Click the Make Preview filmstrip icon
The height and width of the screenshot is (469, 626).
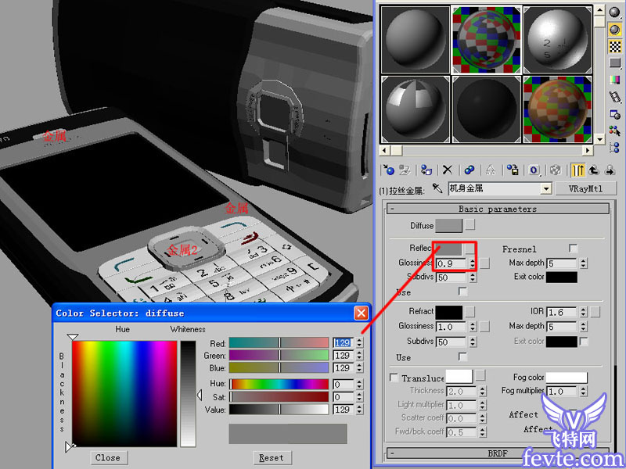click(x=614, y=97)
